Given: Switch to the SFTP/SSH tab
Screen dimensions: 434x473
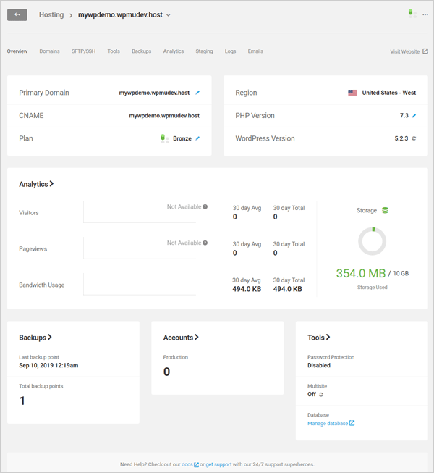Looking at the screenshot, I should (x=83, y=51).
